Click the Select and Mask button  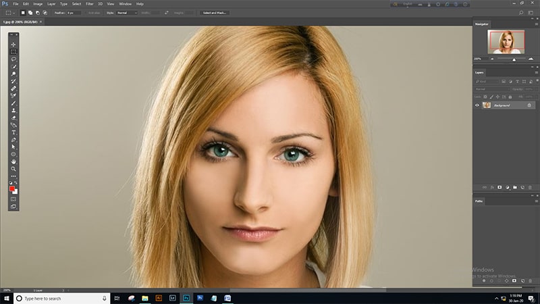tap(215, 13)
